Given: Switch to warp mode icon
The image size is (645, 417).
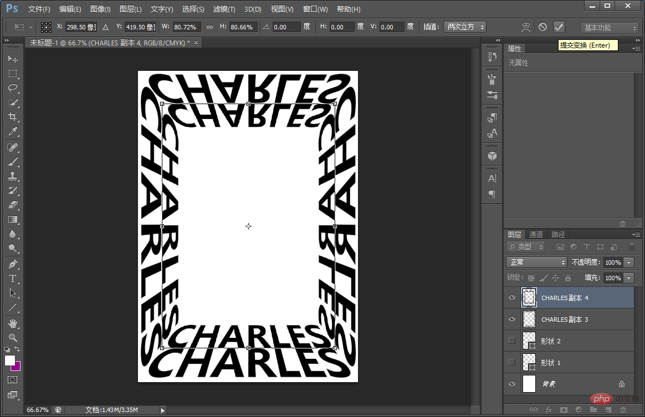Looking at the screenshot, I should pyautogui.click(x=526, y=27).
